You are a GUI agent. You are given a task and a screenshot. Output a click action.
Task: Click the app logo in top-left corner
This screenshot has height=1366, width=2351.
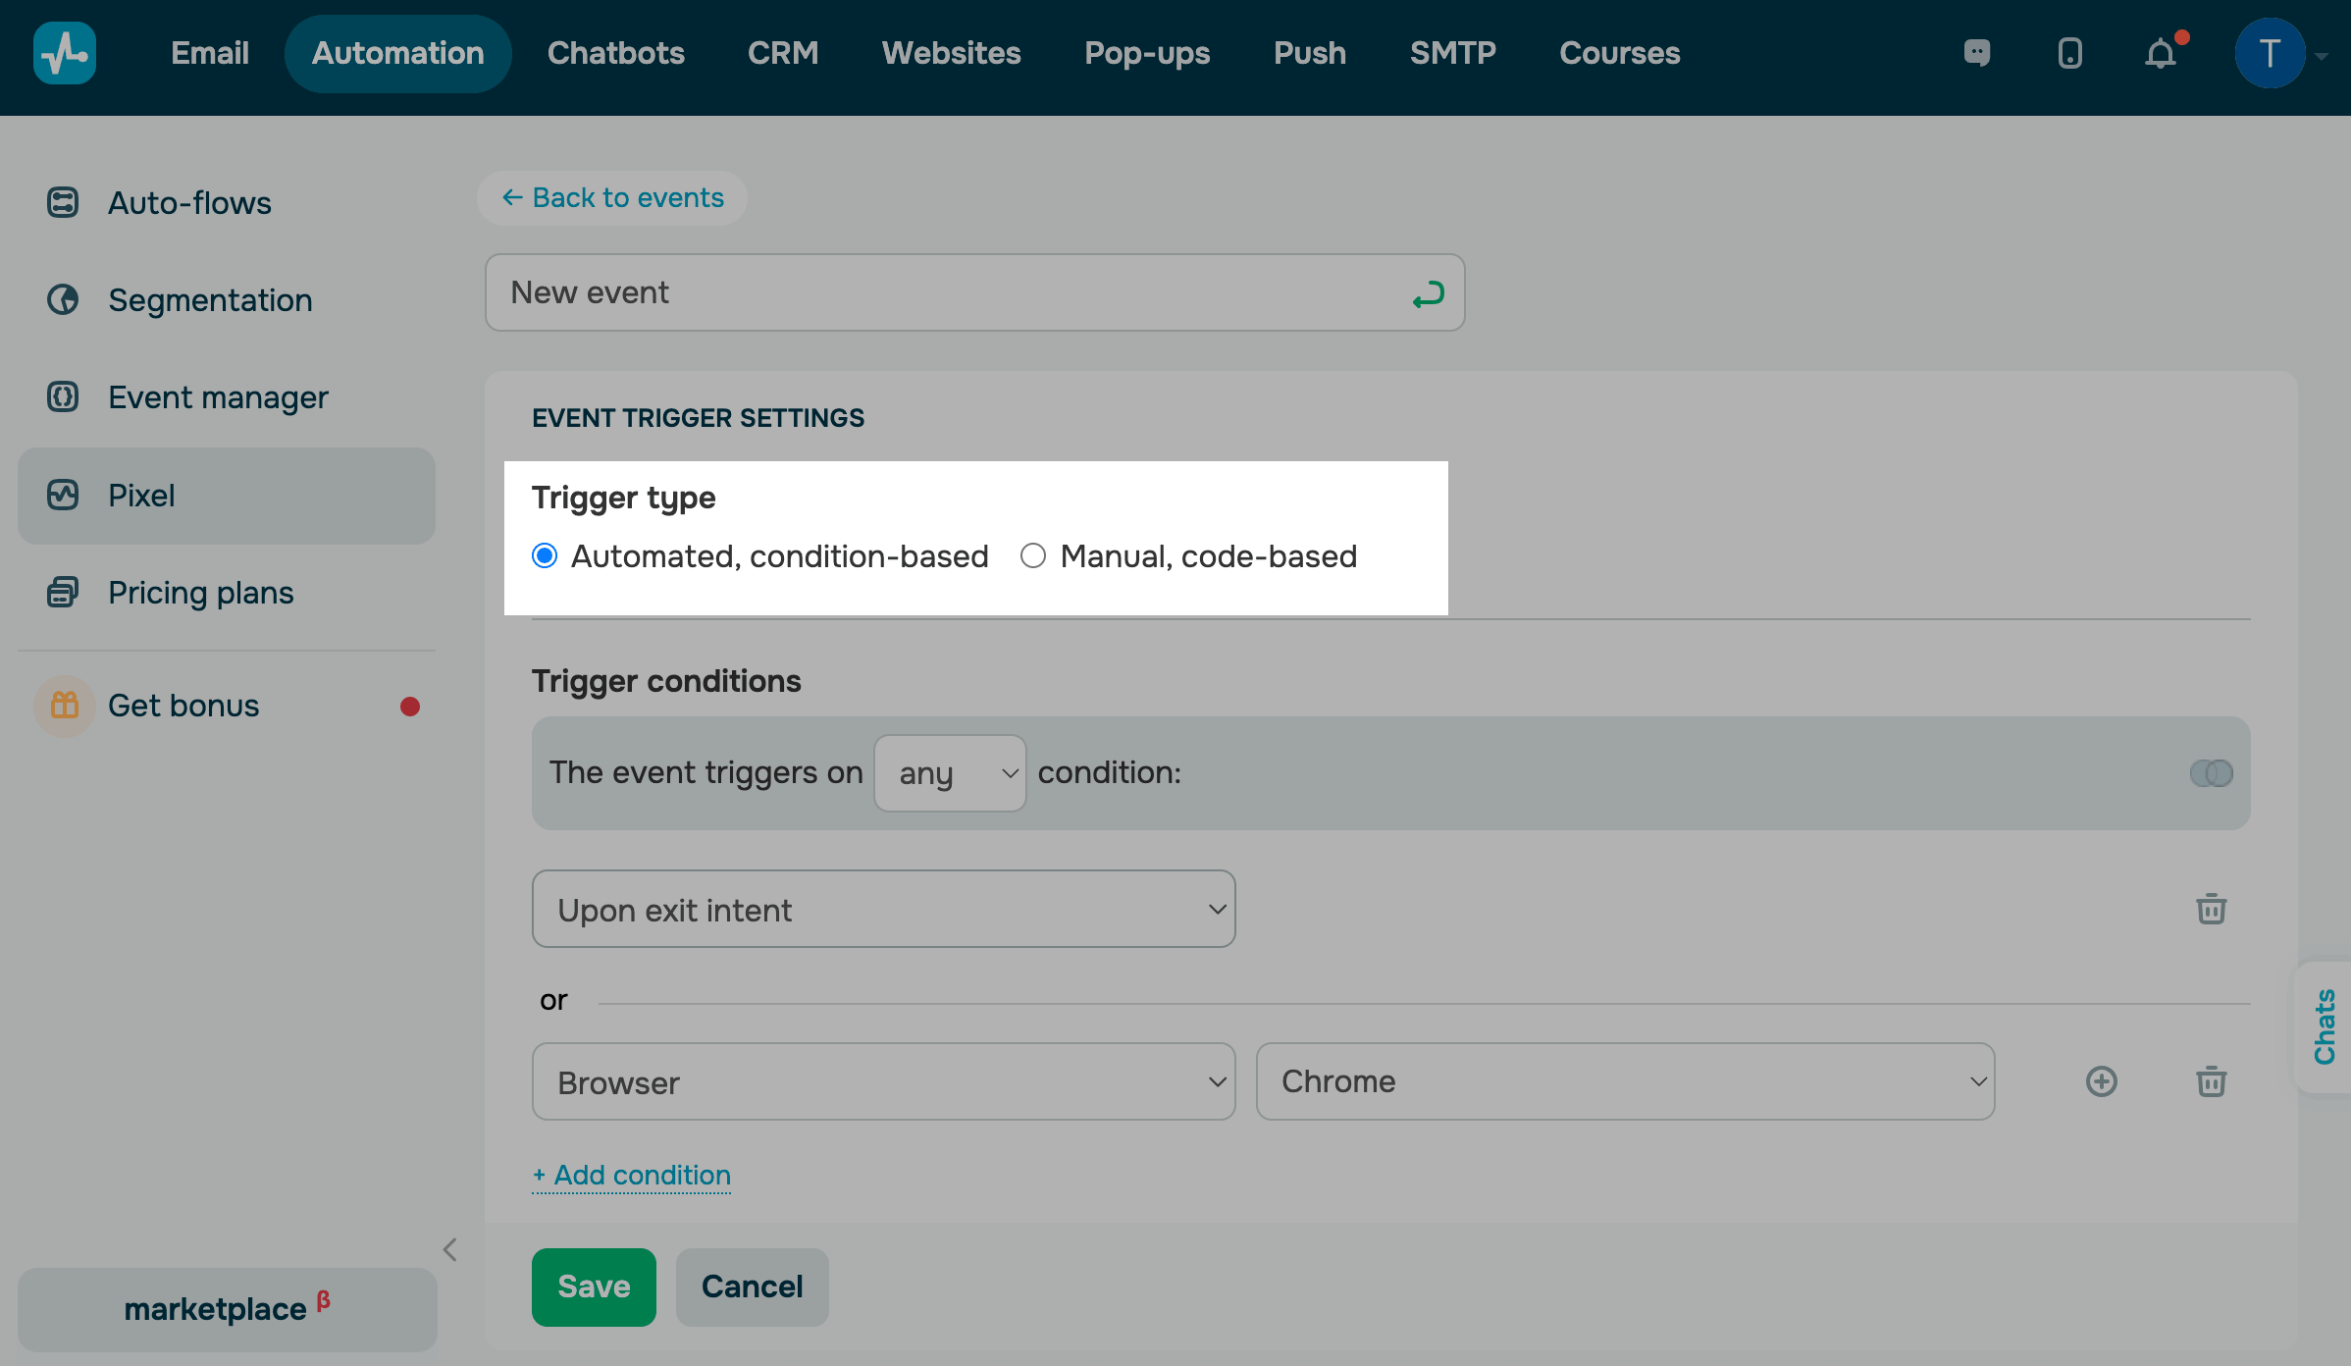click(x=65, y=53)
